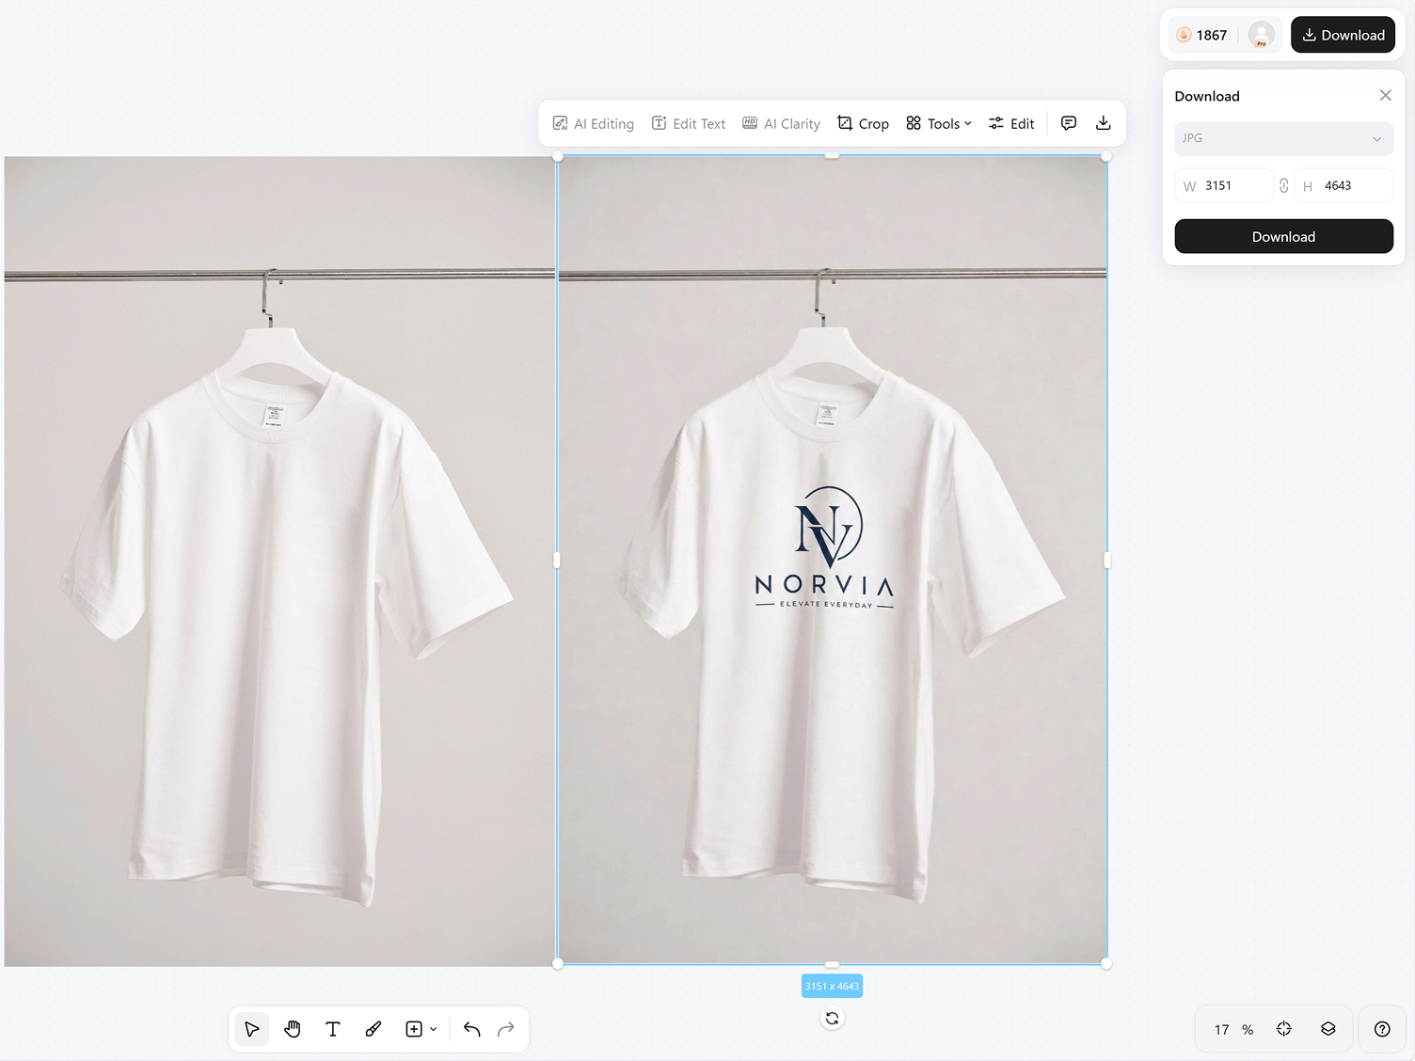
Task: Open the layers panel icon
Action: (1328, 1029)
